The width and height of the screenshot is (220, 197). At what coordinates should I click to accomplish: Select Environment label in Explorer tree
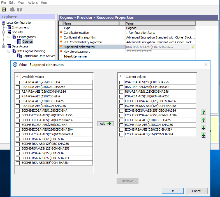20,27
